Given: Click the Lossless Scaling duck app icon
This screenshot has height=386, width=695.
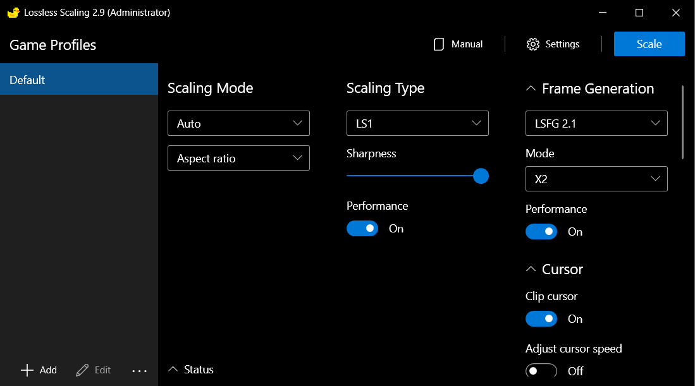Looking at the screenshot, I should click(x=14, y=13).
